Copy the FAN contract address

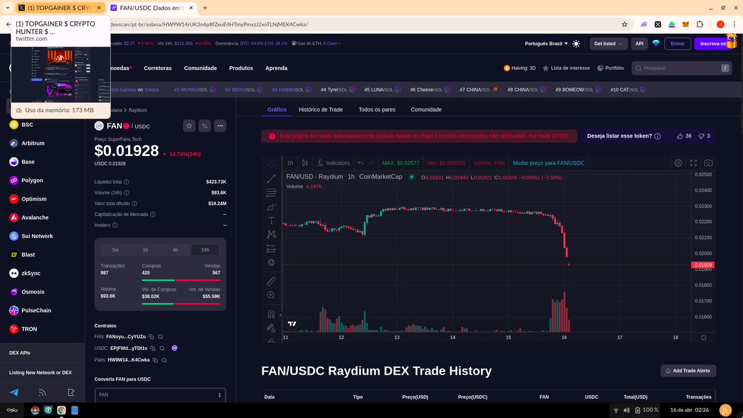(152, 337)
